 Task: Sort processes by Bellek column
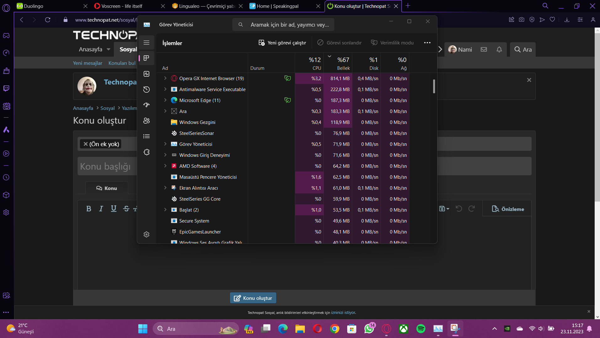(x=338, y=63)
